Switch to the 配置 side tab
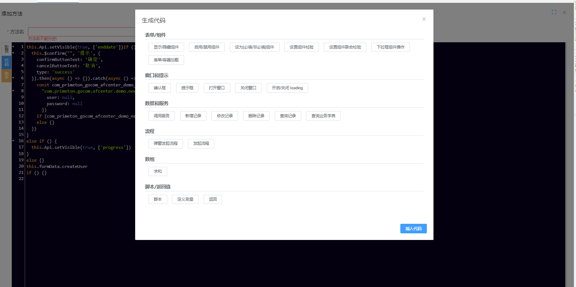Viewport: 576px width, 287px height. [7, 49]
